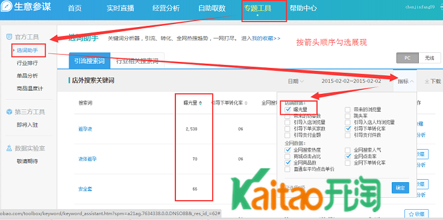Select the PC platform toggle
Image resolution: width=443 pixels, height=220 pixels.
point(407,58)
